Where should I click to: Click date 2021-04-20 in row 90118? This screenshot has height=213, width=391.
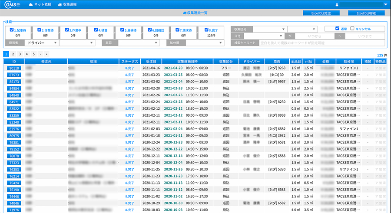pos(173,68)
